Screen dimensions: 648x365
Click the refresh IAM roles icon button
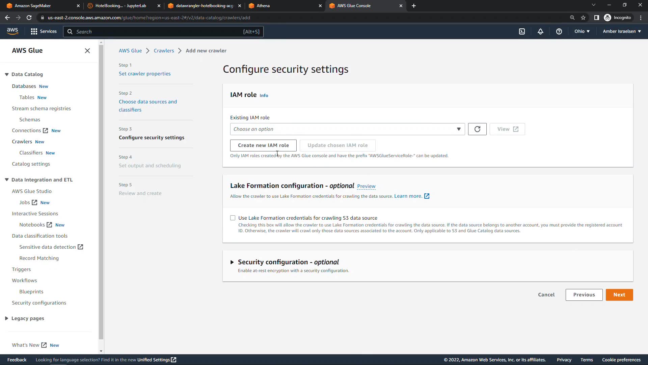pos(477,129)
